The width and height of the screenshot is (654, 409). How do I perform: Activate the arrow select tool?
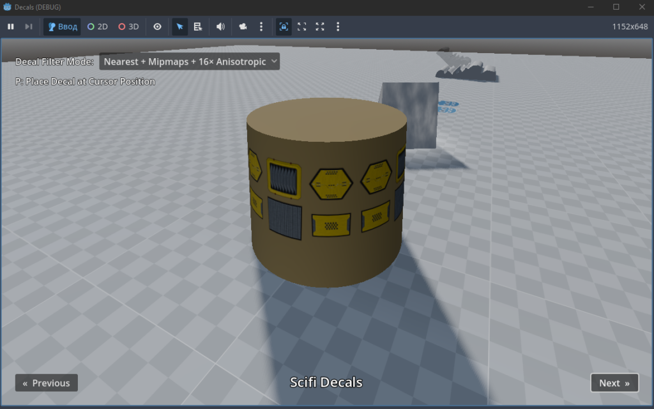[x=179, y=27]
